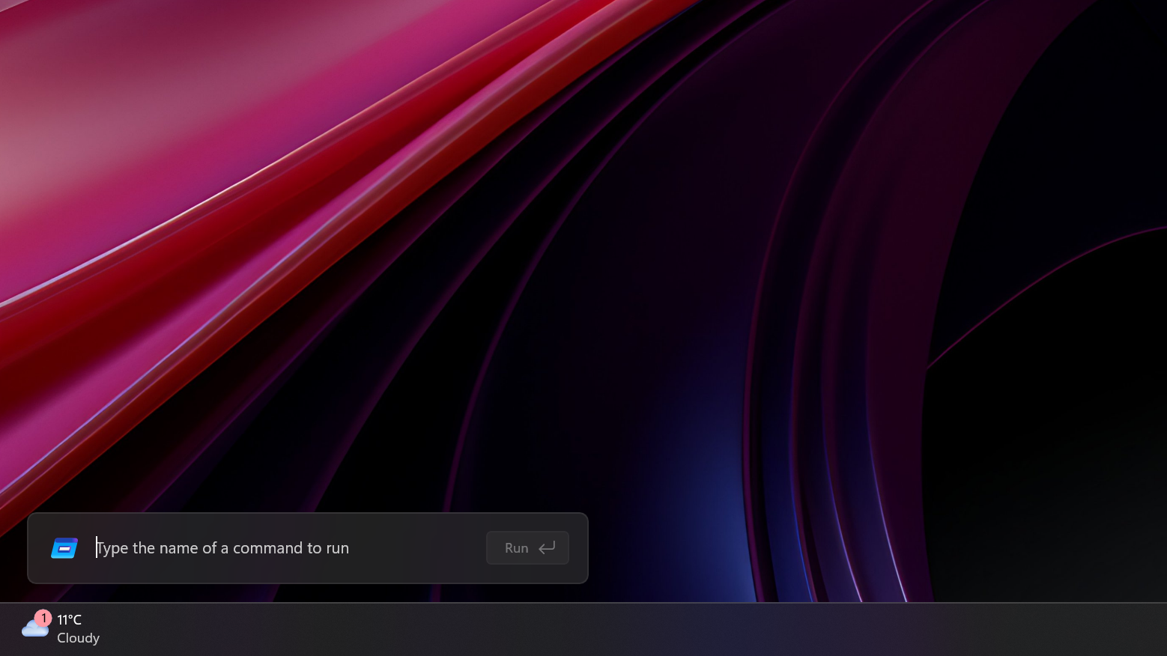Open the weather widget cloud icon
The width and height of the screenshot is (1167, 656).
tap(34, 628)
